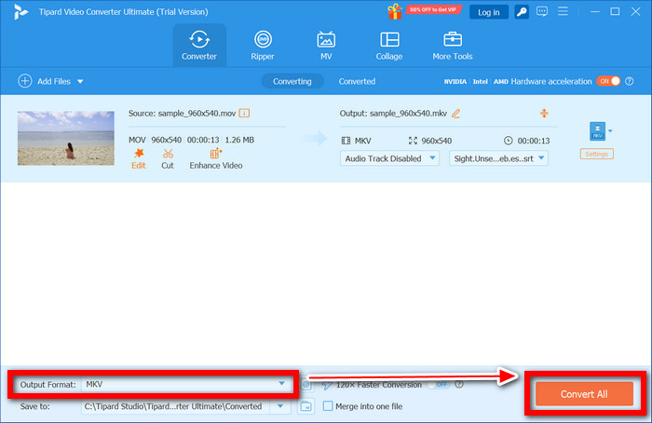
Task: Open the Output Format MKV dropdown
Action: (x=184, y=384)
